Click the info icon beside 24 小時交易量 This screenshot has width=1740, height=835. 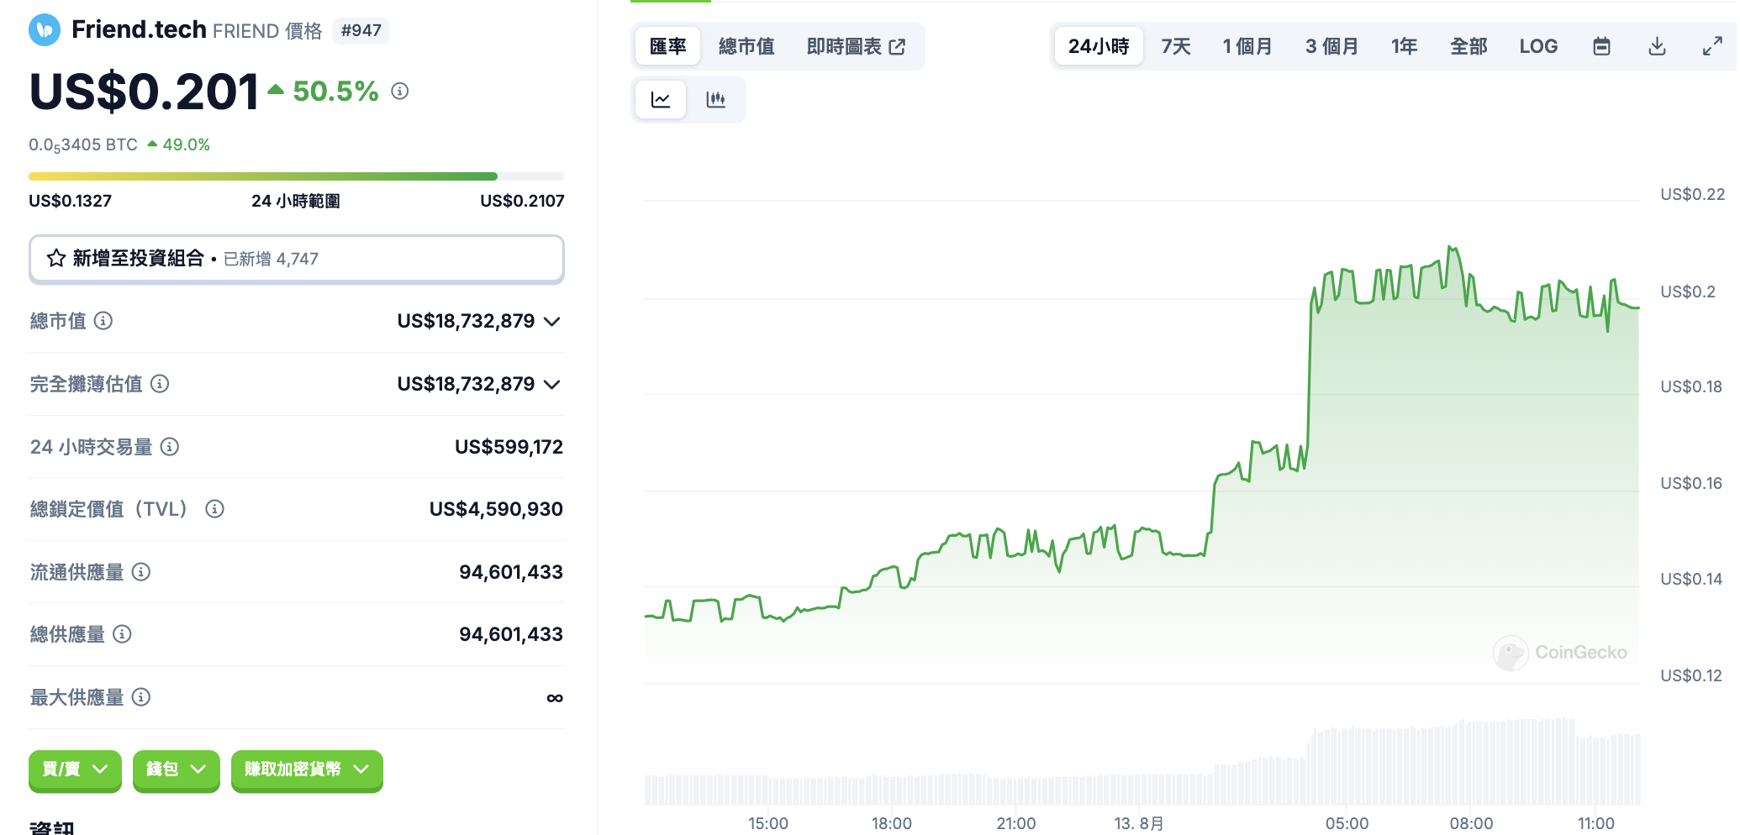click(x=170, y=447)
